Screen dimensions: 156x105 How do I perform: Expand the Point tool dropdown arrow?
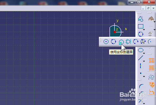click(144, 77)
